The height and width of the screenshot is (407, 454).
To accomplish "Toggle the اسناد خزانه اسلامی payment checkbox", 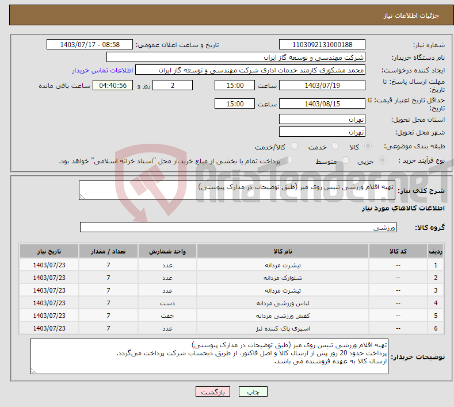I will point(289,160).
